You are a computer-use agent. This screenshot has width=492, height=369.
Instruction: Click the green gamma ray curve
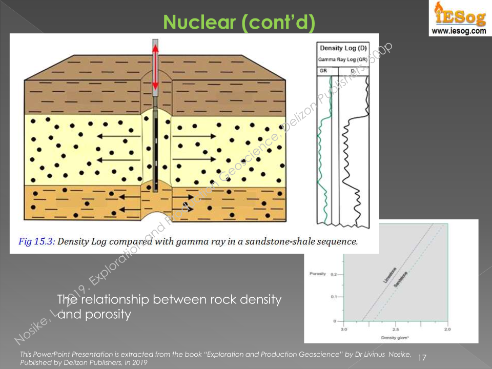[324, 154]
